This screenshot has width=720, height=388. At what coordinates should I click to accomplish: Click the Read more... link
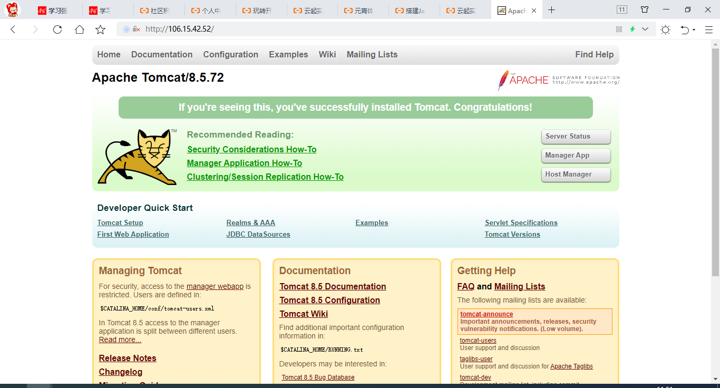click(x=120, y=340)
